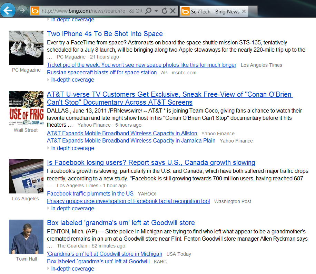Click the search magnifier icon in address bar
The image size is (316, 274).
point(148,11)
